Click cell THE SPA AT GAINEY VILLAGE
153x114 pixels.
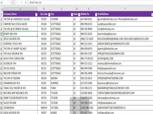(20, 49)
